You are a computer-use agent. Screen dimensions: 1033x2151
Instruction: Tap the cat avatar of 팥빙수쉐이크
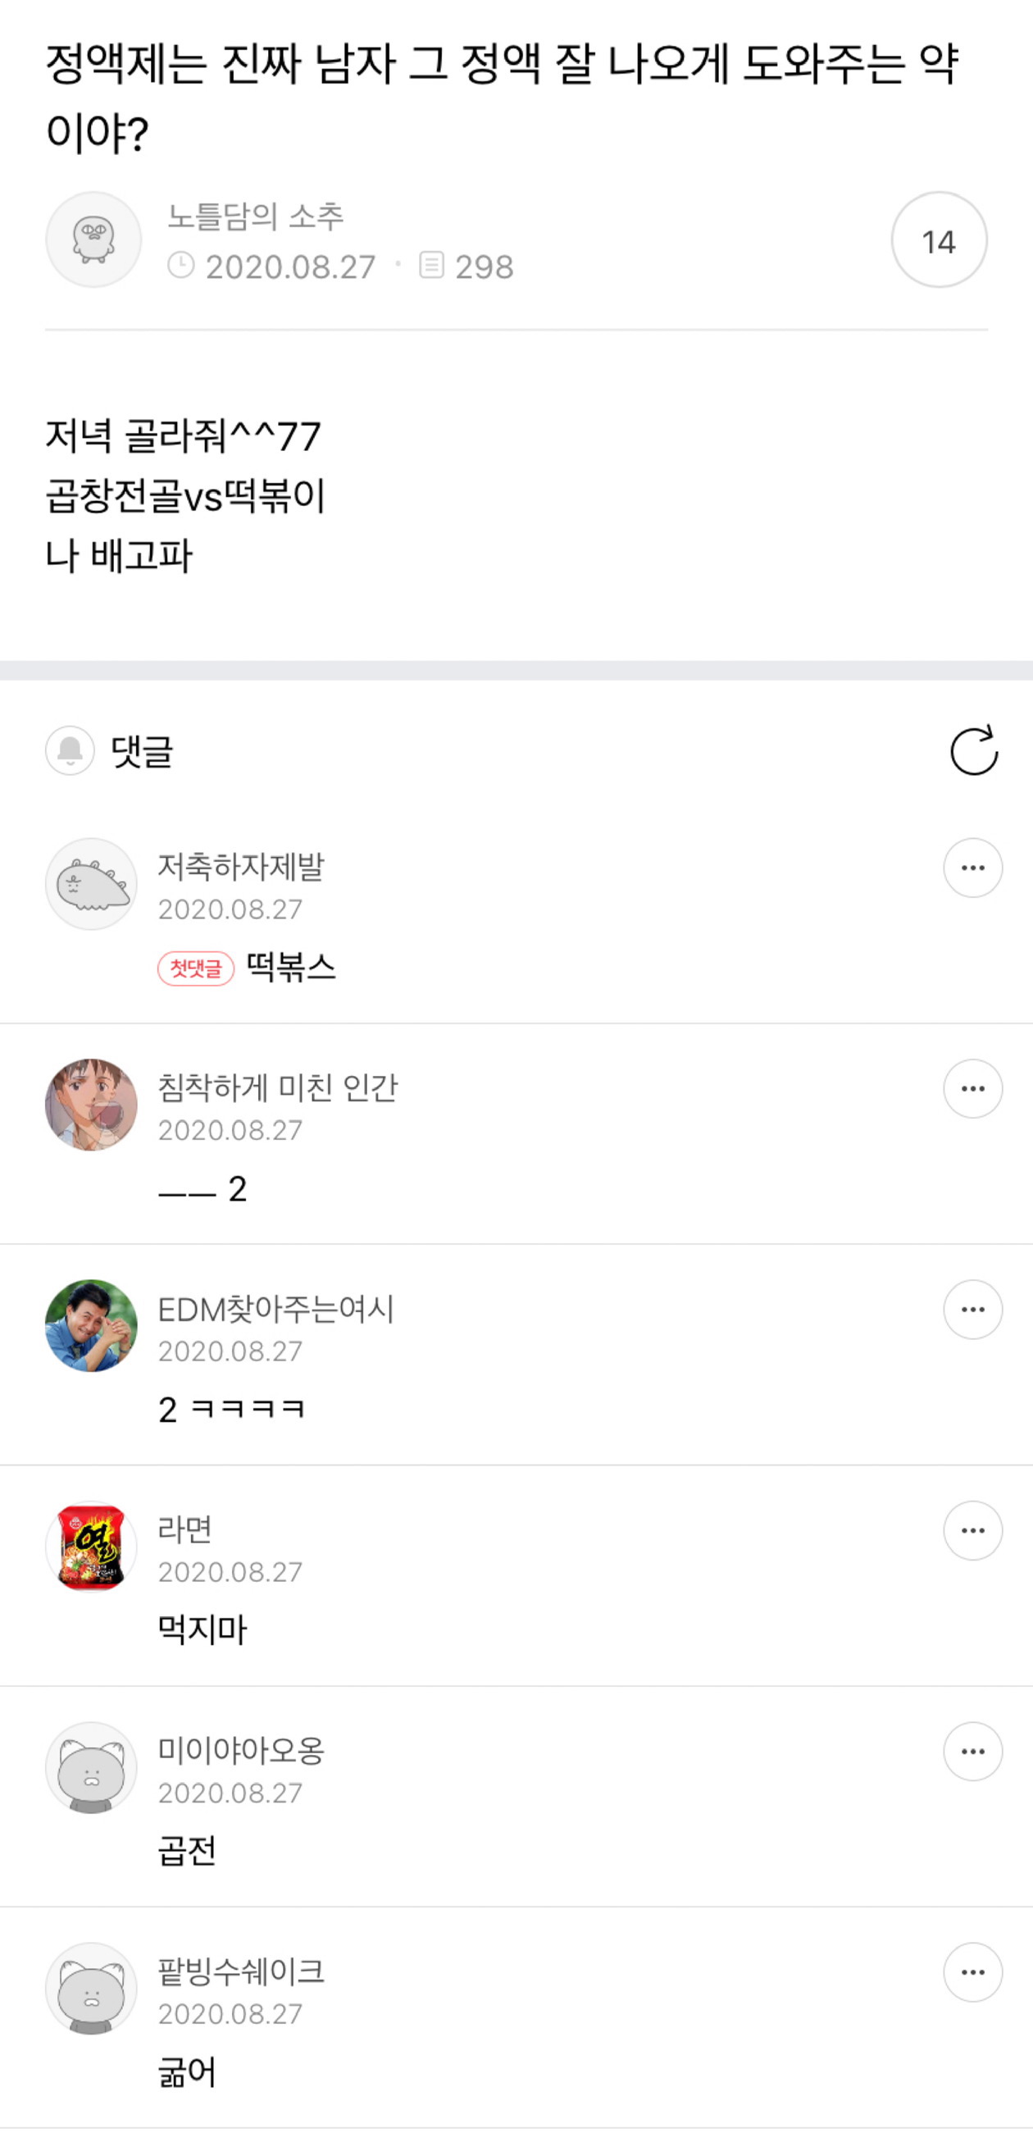point(91,1988)
